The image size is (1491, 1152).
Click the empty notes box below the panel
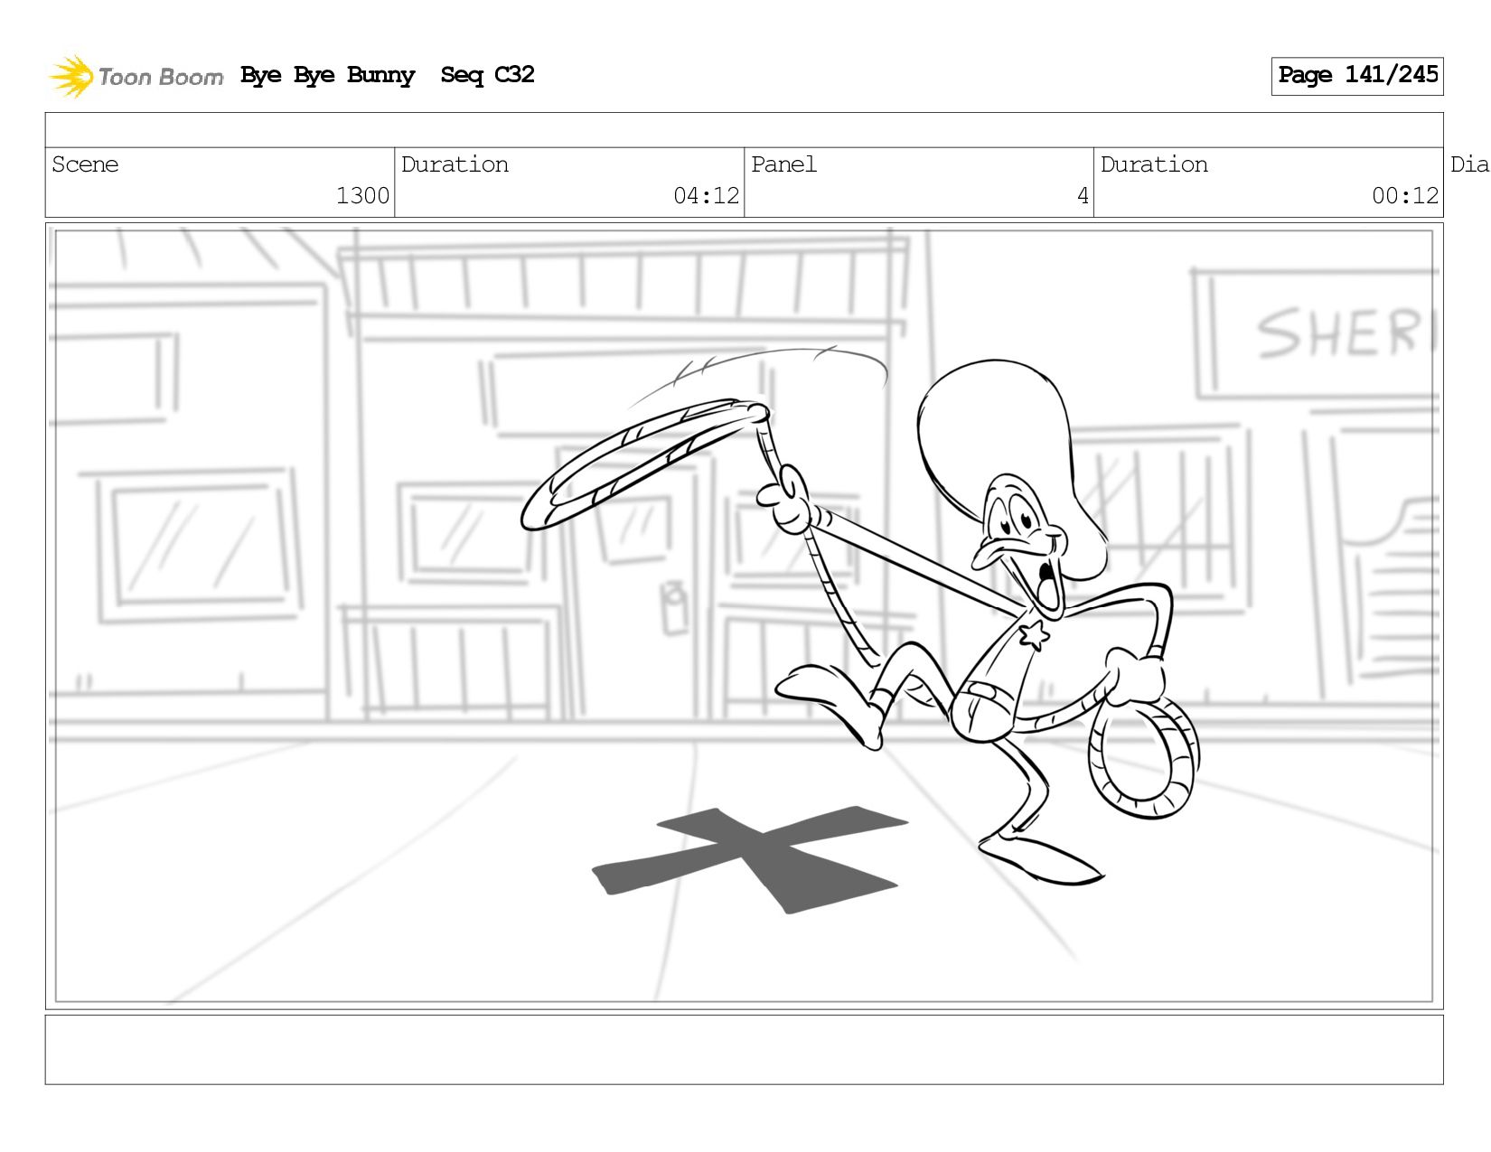(744, 1050)
